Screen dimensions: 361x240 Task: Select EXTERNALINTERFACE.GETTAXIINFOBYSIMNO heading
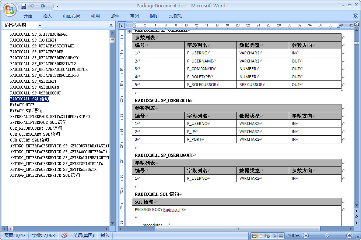point(50,117)
